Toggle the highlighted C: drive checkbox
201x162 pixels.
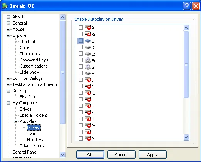click(x=80, y=41)
